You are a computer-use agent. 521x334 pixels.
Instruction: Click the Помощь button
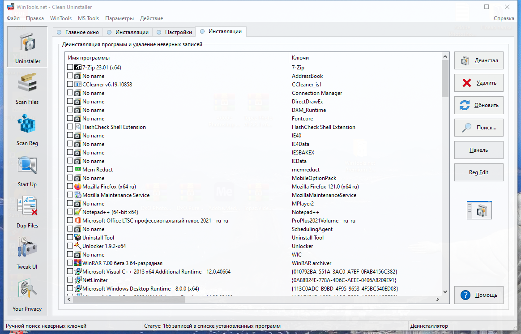point(479,295)
